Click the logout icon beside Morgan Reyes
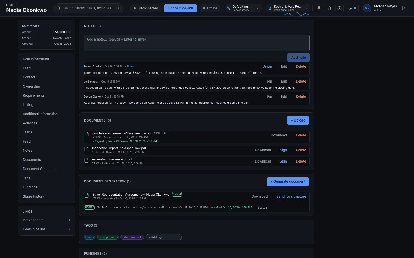Image resolution: width=414 pixels, height=258 pixels. (404, 8)
